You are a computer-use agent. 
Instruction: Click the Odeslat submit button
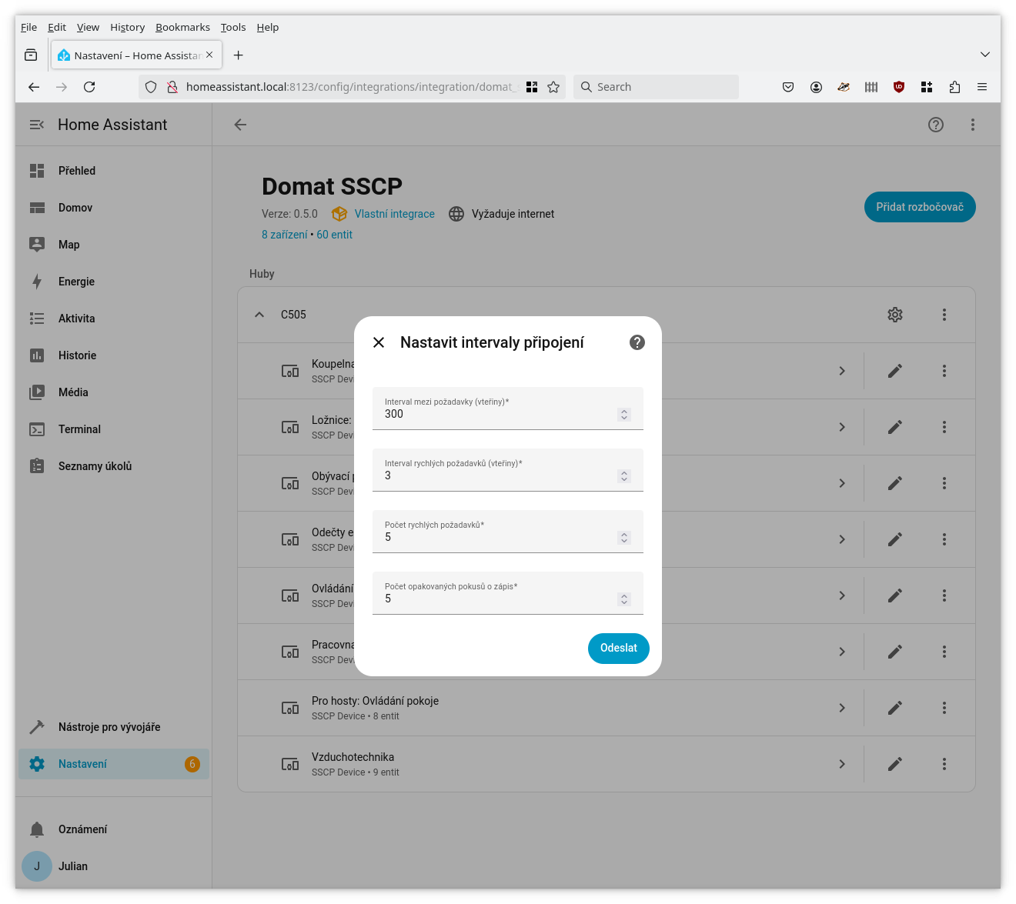pyautogui.click(x=619, y=648)
